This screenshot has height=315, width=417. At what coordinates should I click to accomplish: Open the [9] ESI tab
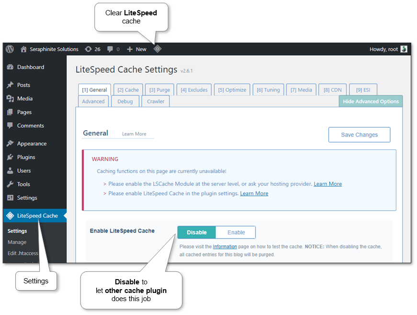[x=363, y=90]
